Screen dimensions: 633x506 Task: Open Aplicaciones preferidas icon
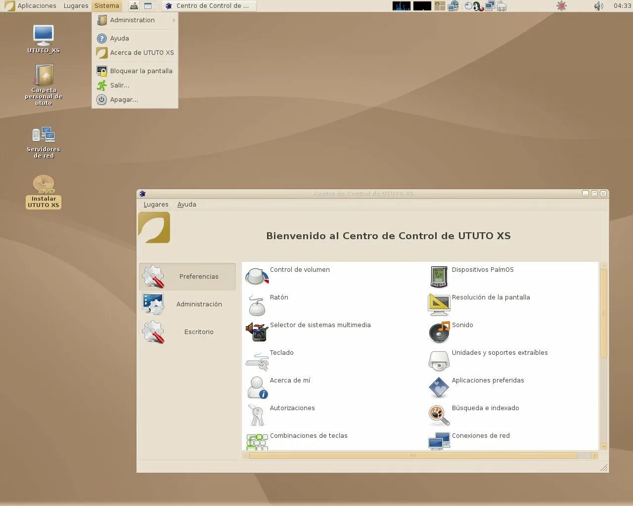(439, 387)
